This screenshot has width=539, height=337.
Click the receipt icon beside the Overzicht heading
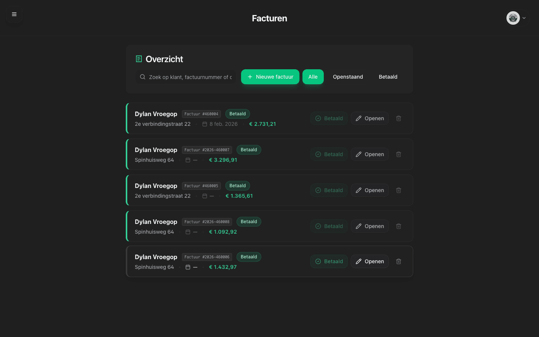138,59
